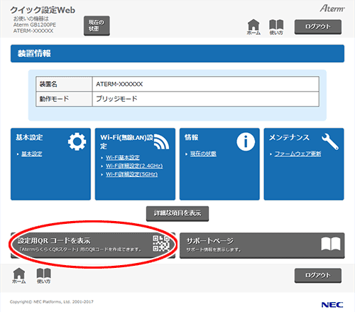Click 設定用QRコードを表示 button

93,245
